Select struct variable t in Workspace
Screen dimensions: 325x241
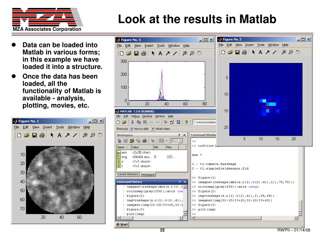pyautogui.click(x=152, y=166)
